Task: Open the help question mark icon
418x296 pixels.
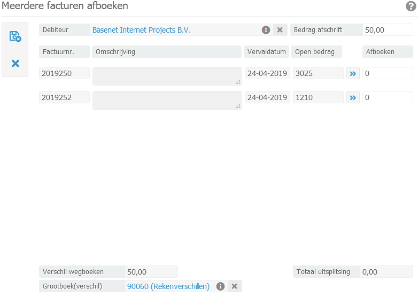Action: pyautogui.click(x=411, y=6)
